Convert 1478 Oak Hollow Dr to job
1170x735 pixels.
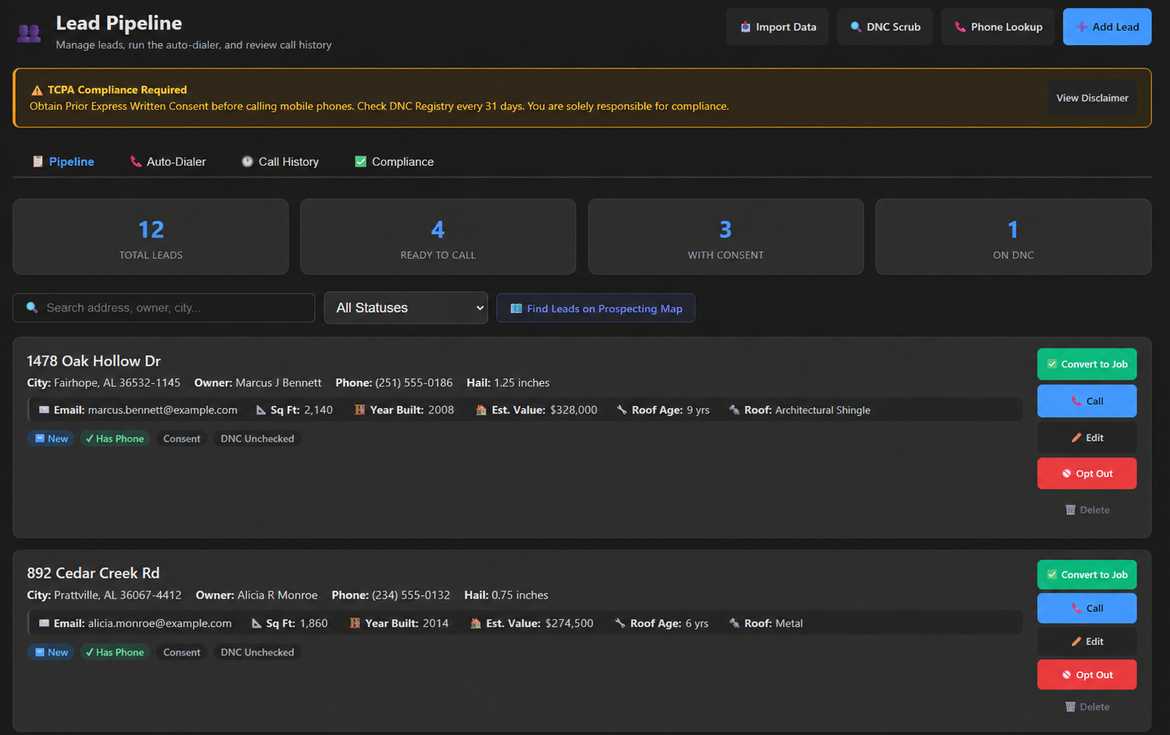click(1086, 364)
